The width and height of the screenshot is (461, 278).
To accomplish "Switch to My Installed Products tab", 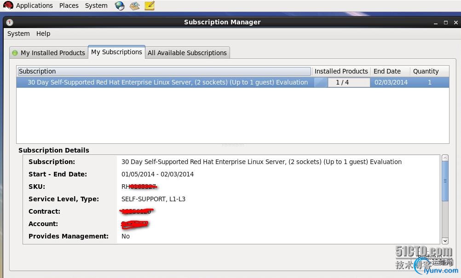I will [x=49, y=53].
